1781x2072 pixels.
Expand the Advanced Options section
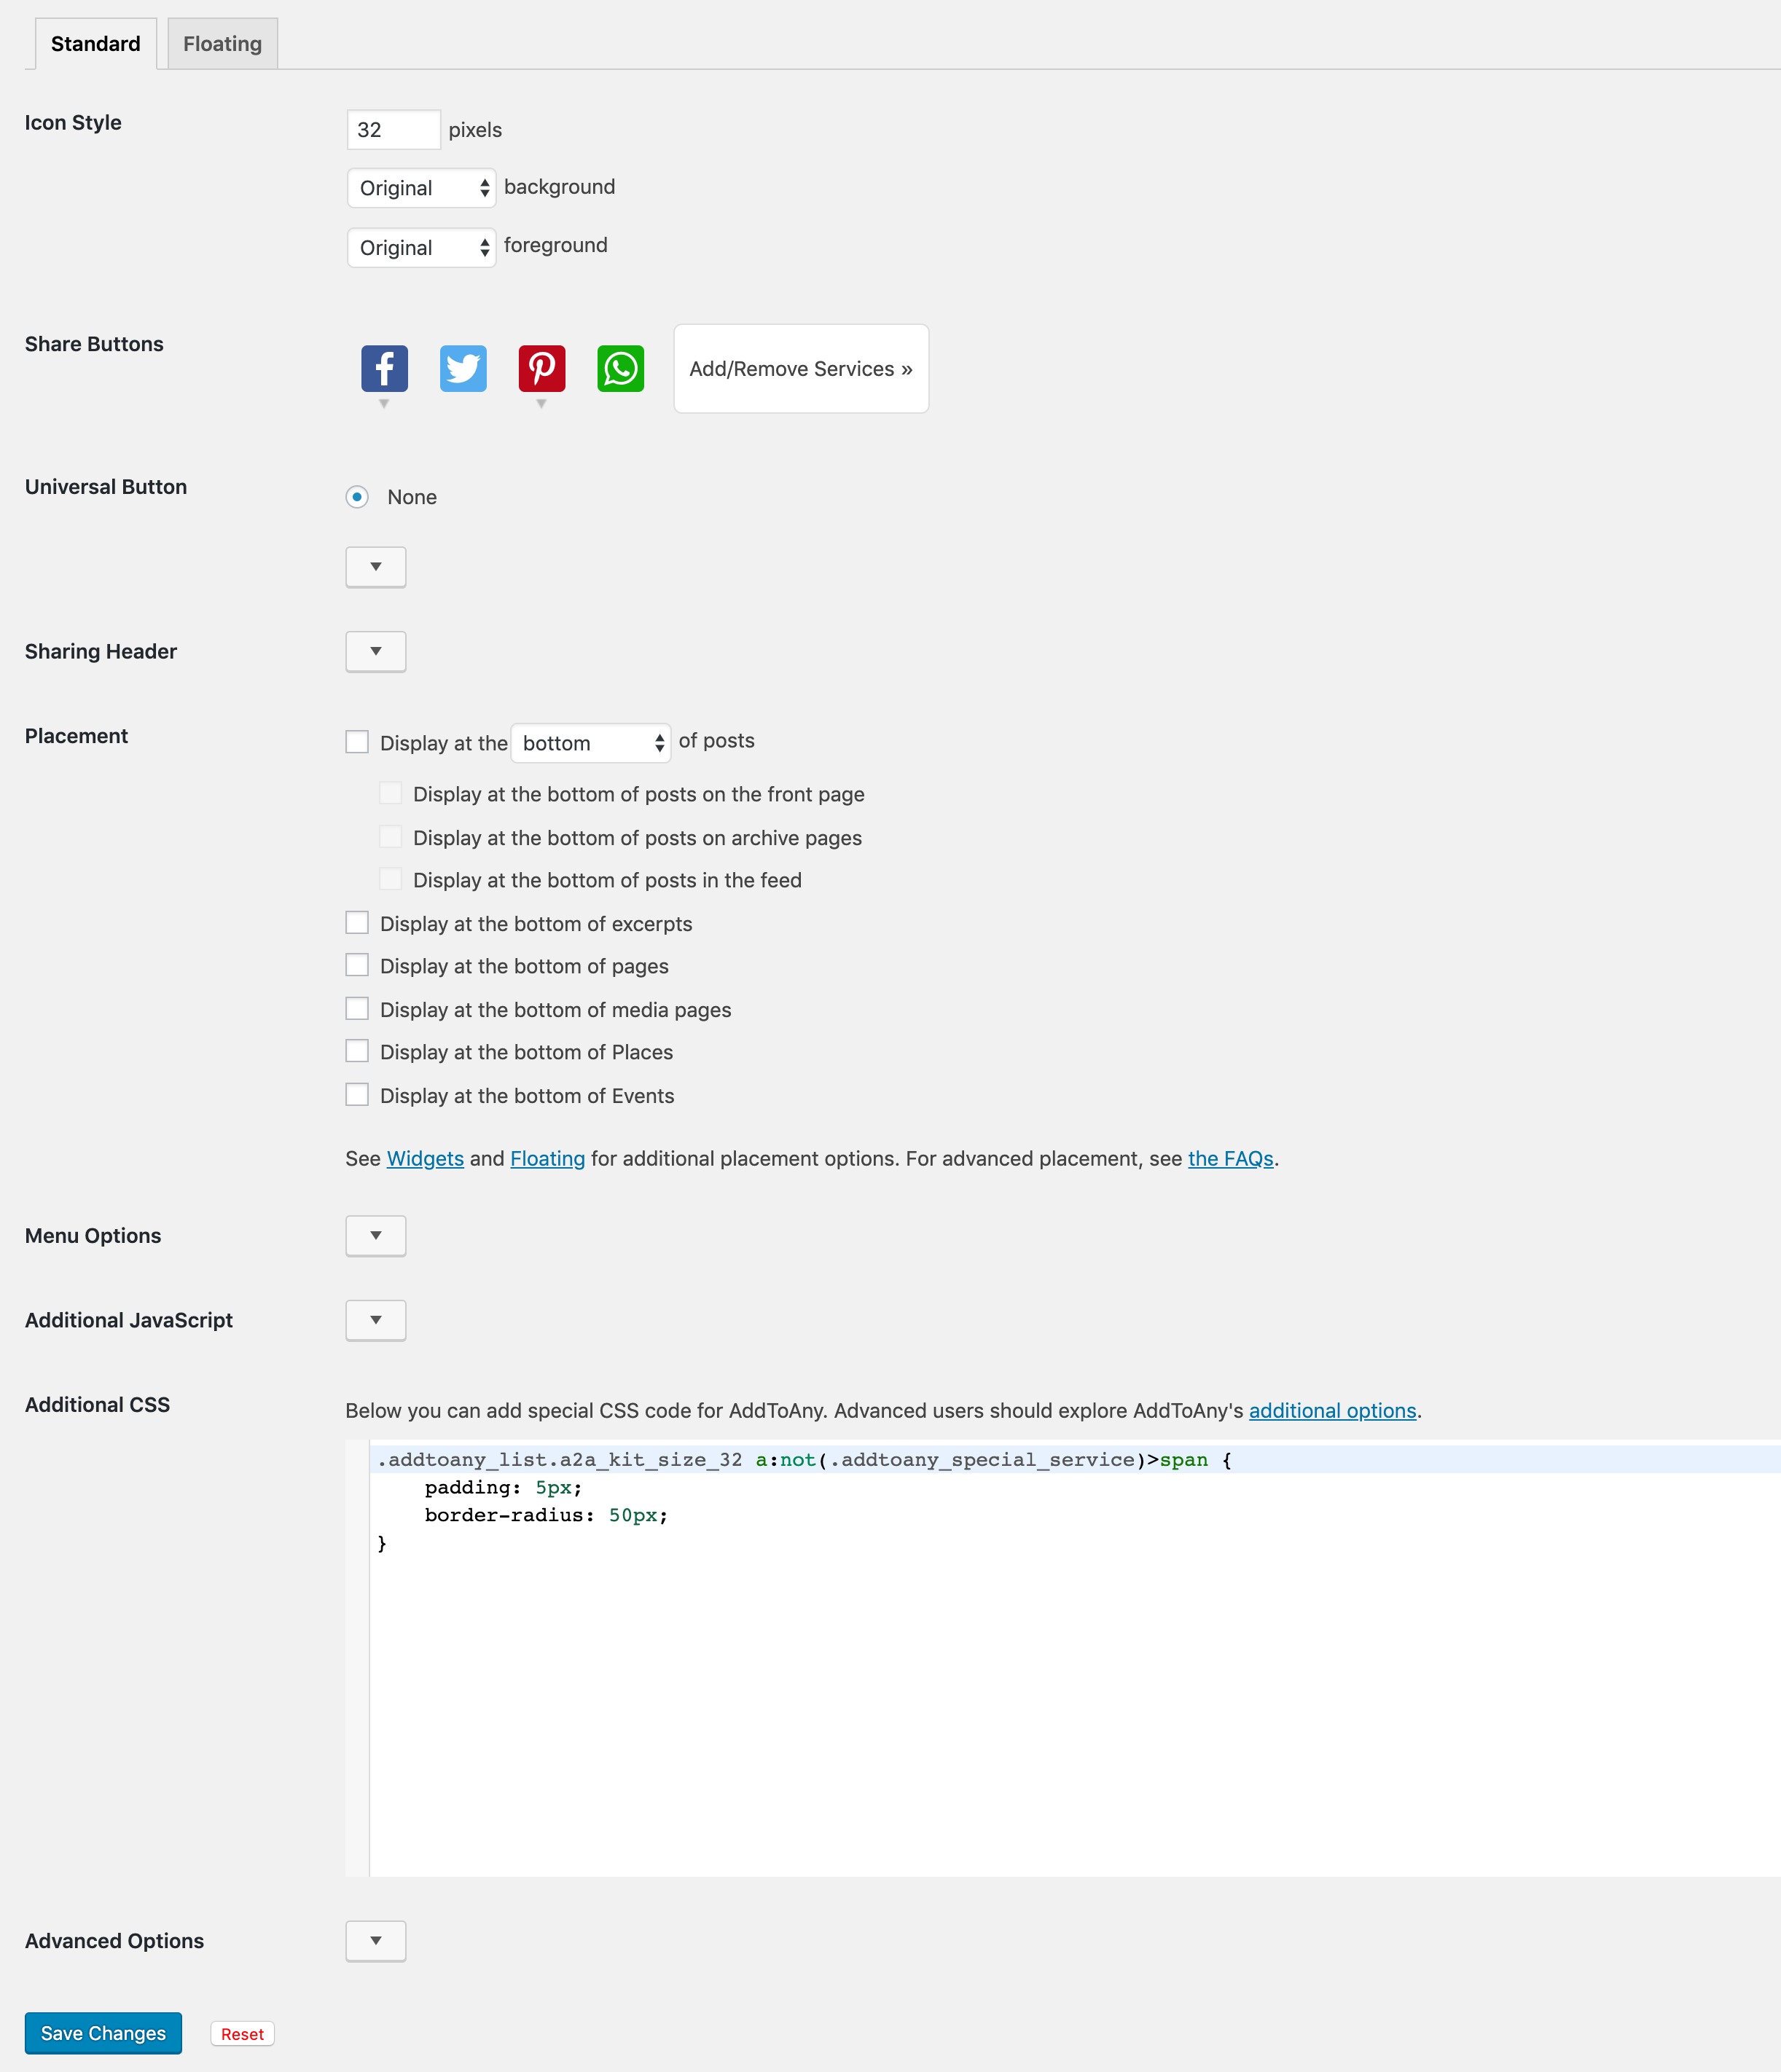pos(376,1941)
